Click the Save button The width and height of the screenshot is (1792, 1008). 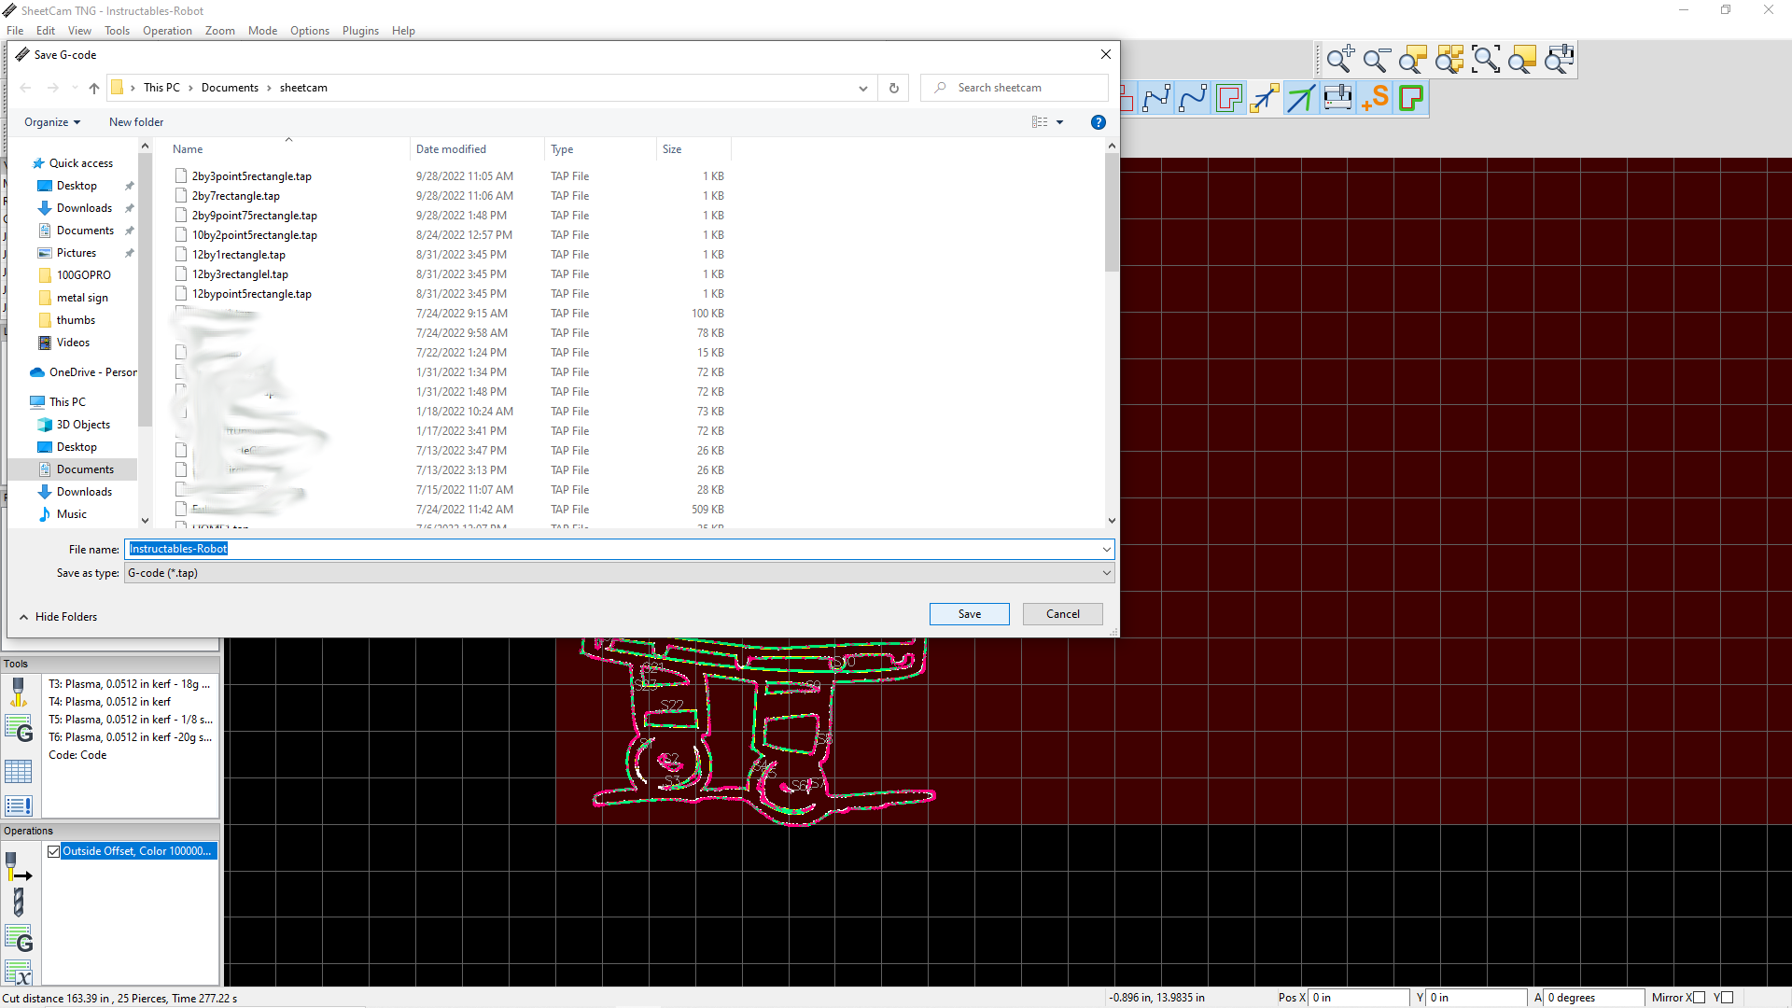[x=969, y=614]
